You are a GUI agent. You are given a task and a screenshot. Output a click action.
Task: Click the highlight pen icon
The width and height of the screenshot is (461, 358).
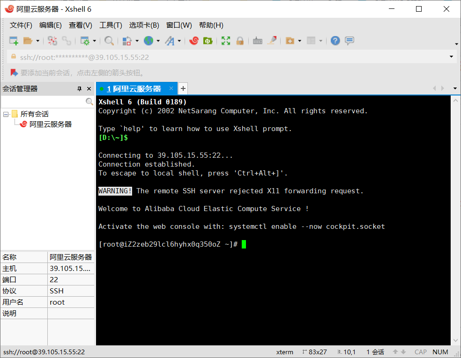(272, 41)
